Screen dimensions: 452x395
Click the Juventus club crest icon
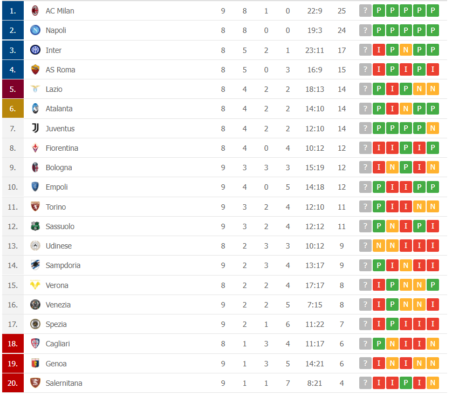tap(35, 129)
